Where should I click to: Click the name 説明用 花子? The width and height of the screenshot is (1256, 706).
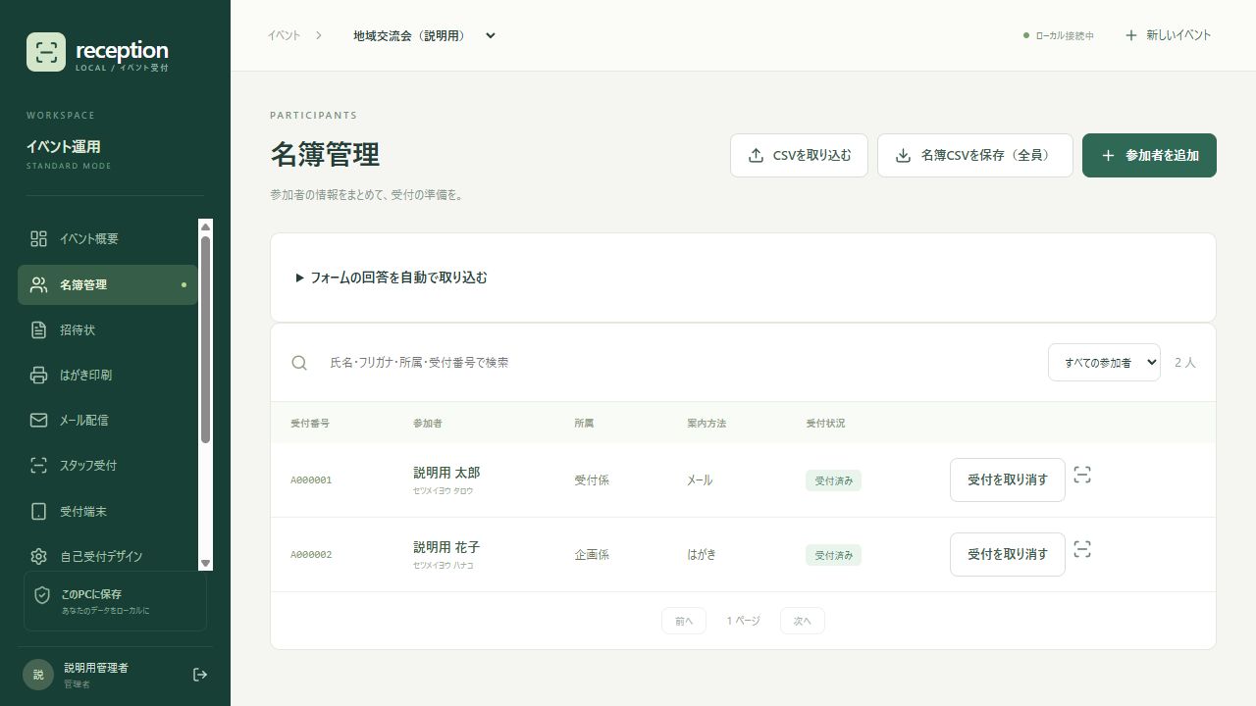(446, 547)
